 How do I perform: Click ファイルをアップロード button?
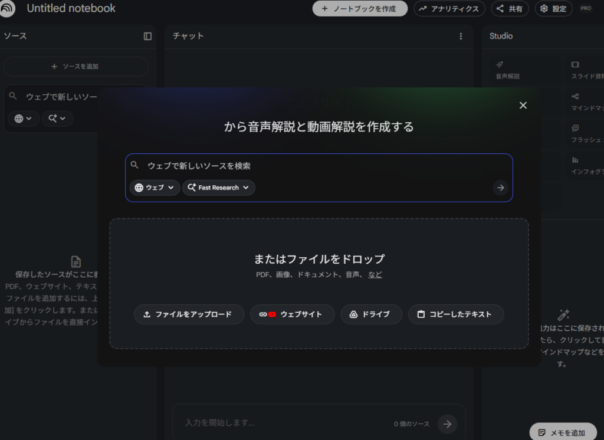click(x=189, y=314)
